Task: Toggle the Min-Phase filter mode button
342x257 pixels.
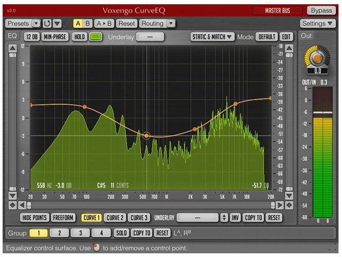Action: coord(55,37)
